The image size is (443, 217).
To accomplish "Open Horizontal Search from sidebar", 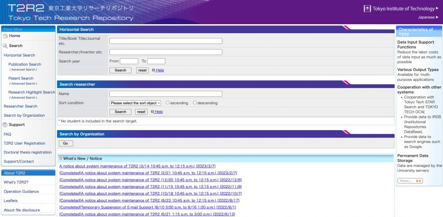I will click(19, 55).
